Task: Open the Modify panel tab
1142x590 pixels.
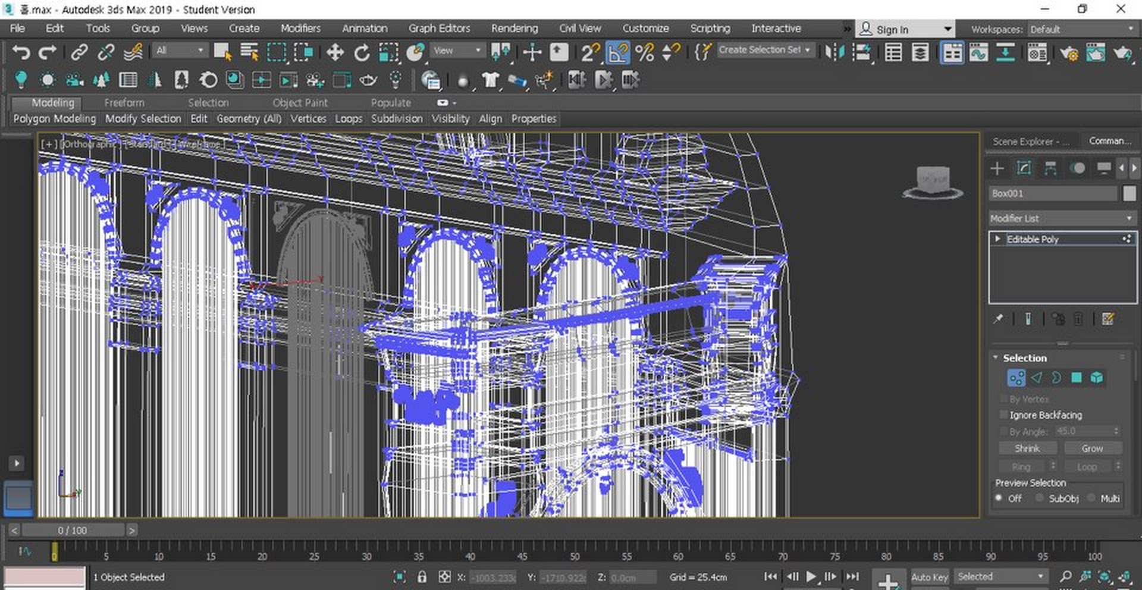Action: click(x=1024, y=168)
